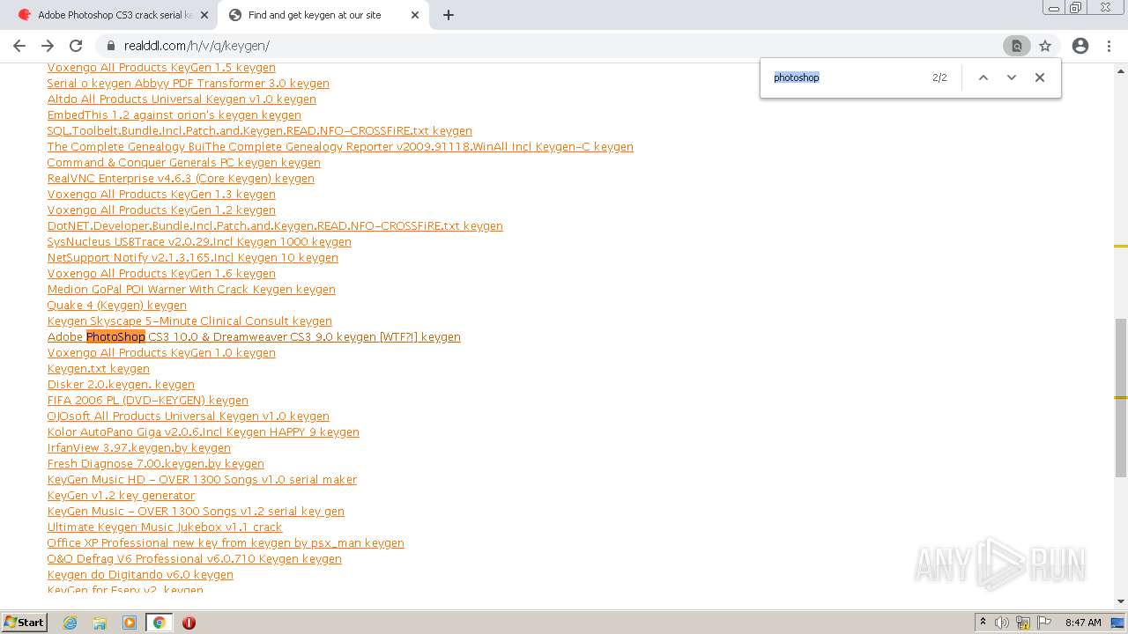Open 'Adobe PhotoShop CS3 10.0 & Dreamweaver' link
Viewport: 1128px width, 634px height.
pyautogui.click(x=254, y=337)
